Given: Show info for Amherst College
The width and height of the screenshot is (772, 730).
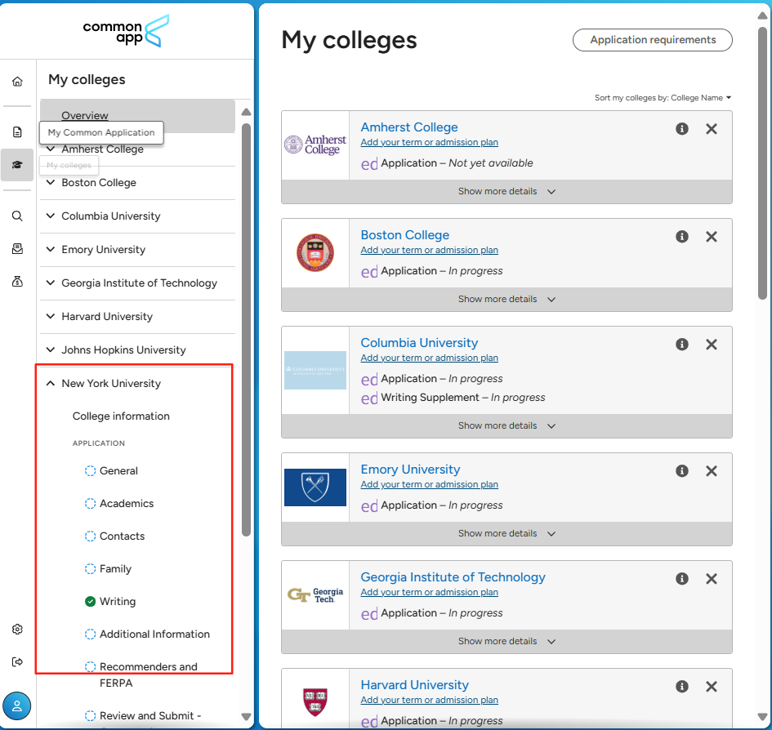Looking at the screenshot, I should pyautogui.click(x=682, y=129).
